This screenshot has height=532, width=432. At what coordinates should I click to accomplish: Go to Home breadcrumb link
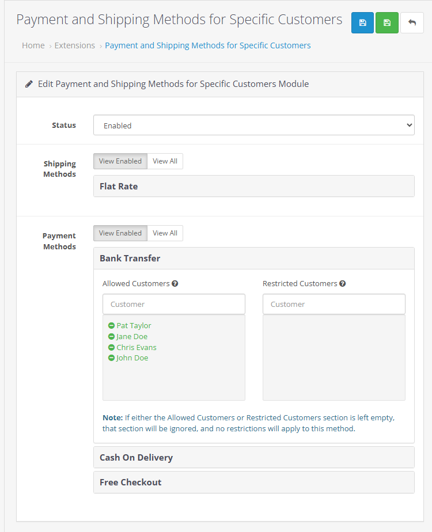pos(33,45)
